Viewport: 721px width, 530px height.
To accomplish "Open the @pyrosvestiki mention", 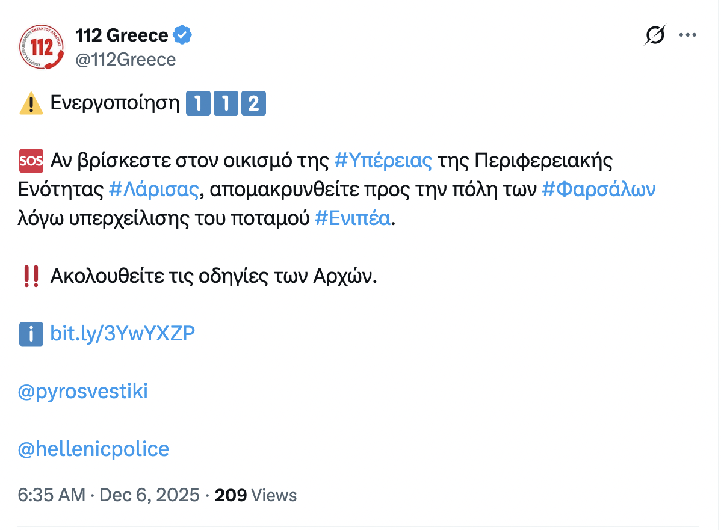I will (x=83, y=392).
